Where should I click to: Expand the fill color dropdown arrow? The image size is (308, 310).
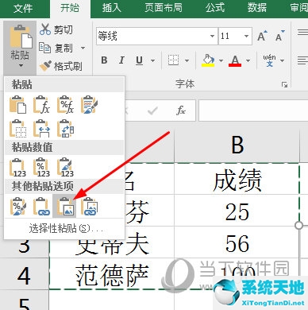tap(221, 60)
